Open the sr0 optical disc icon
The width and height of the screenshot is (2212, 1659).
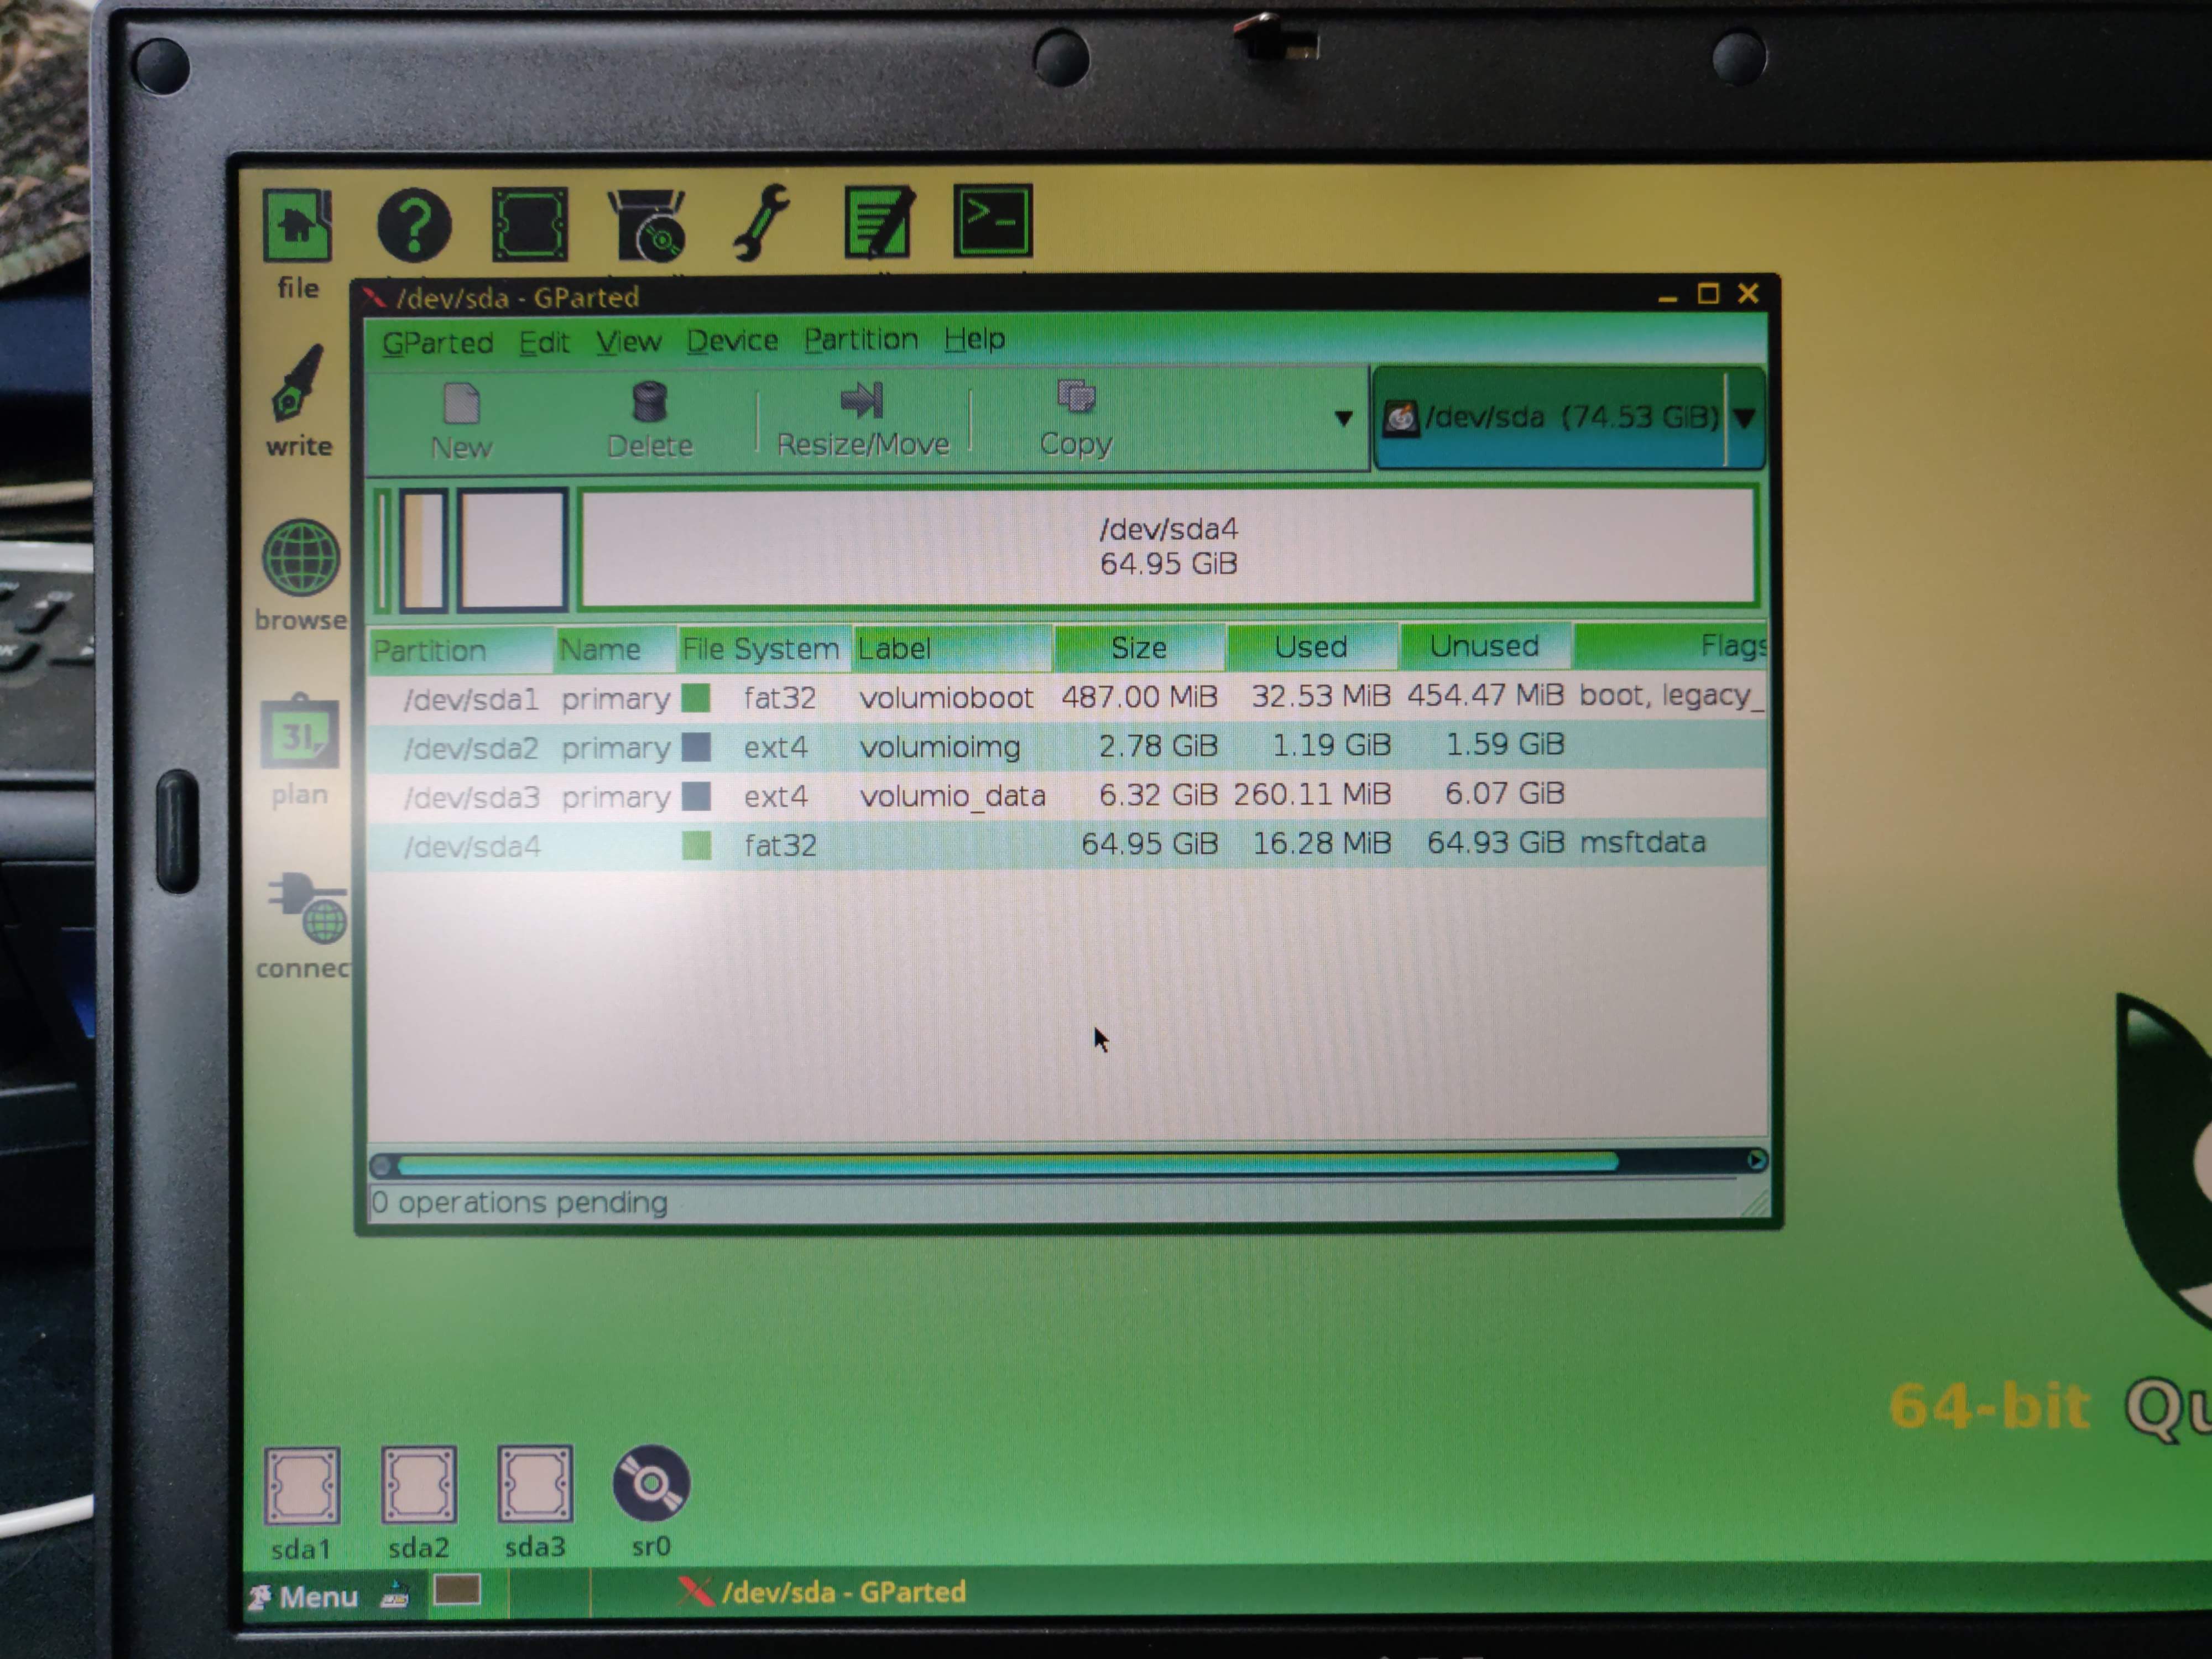(650, 1484)
